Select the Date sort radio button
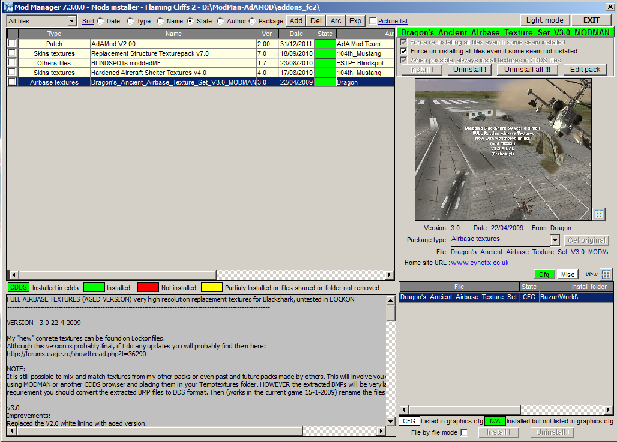 [100, 21]
